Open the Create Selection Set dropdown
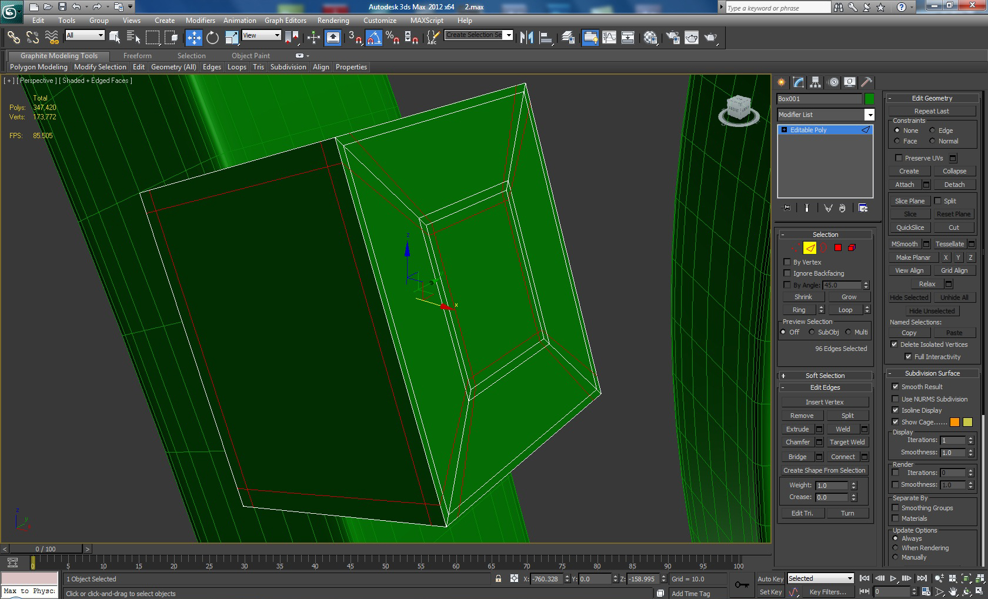 pyautogui.click(x=509, y=35)
